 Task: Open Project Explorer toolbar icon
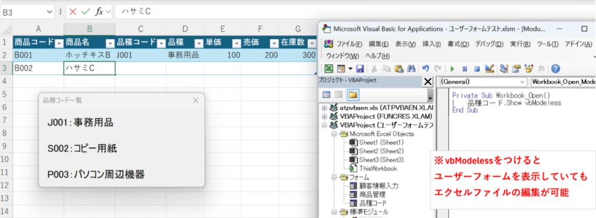click(504, 69)
